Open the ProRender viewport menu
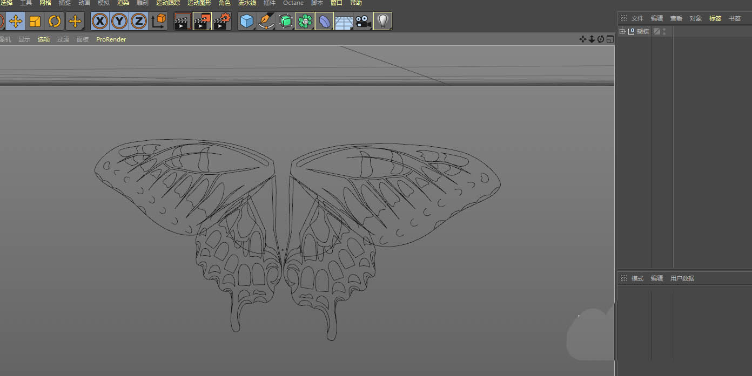The image size is (752, 376). coord(111,39)
